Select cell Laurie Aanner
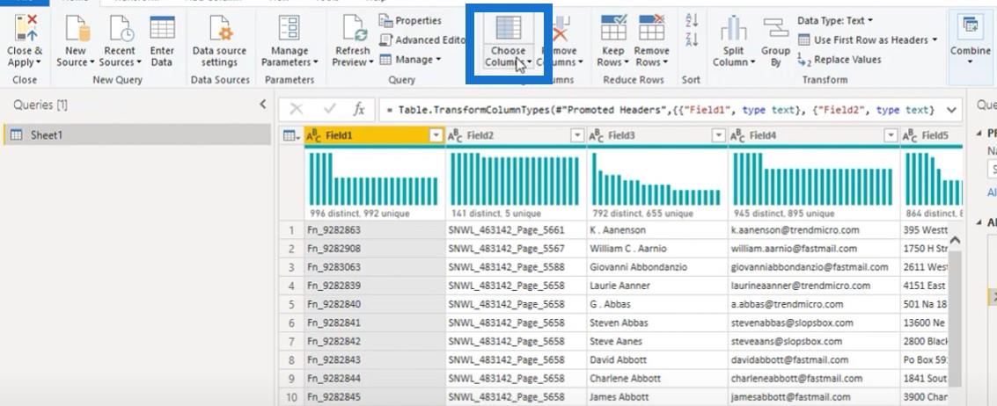 tap(656, 286)
